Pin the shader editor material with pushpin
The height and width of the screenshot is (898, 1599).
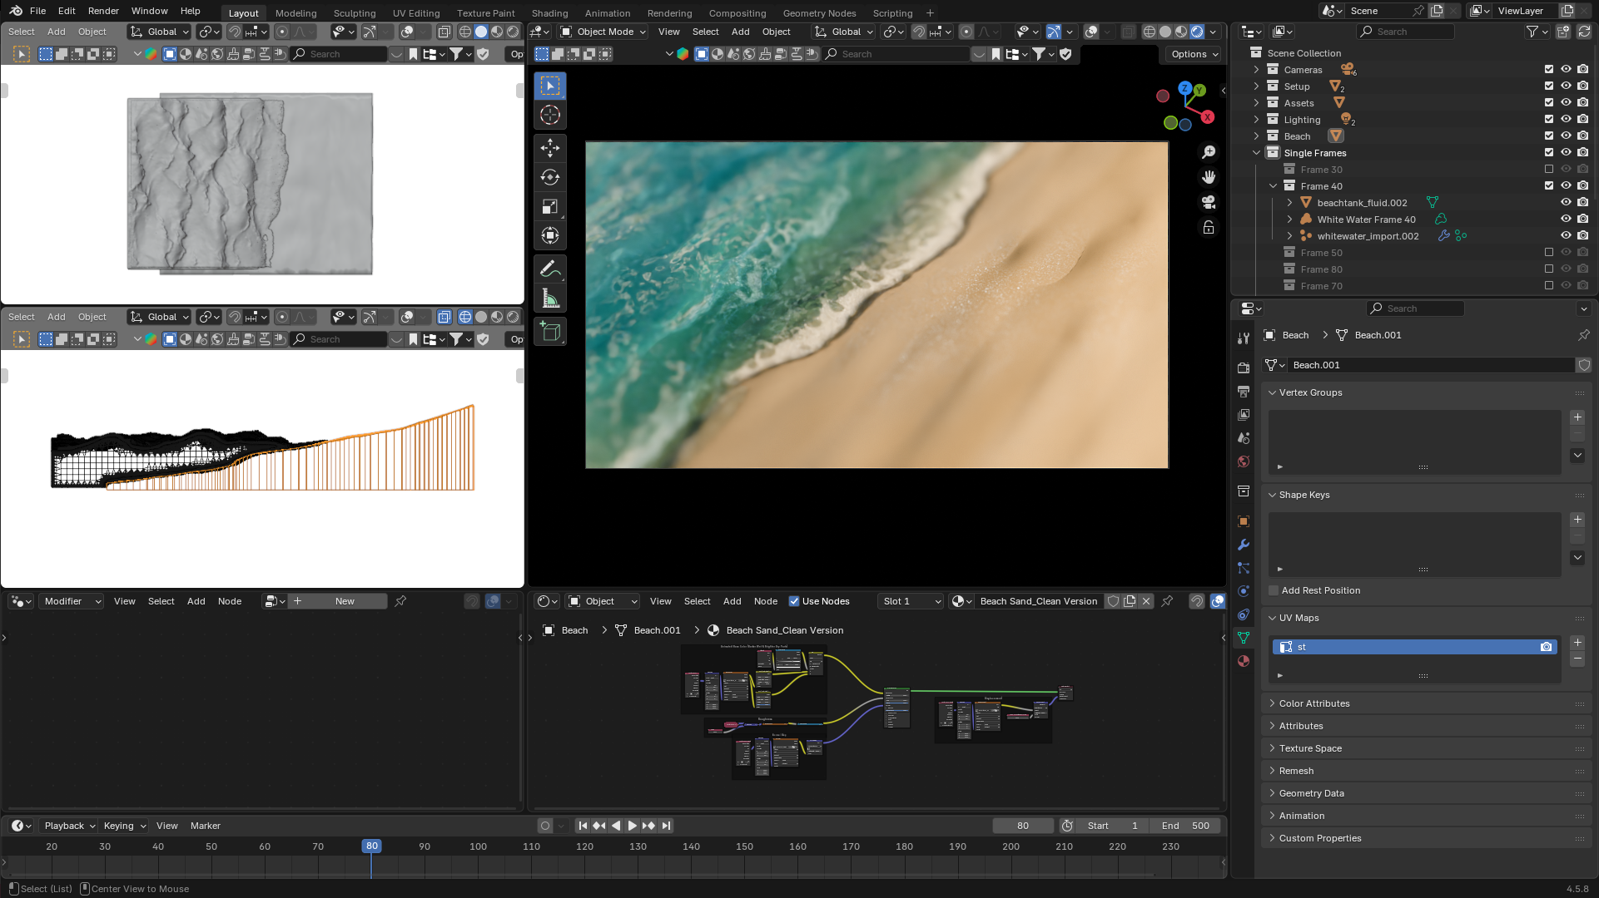click(1167, 601)
